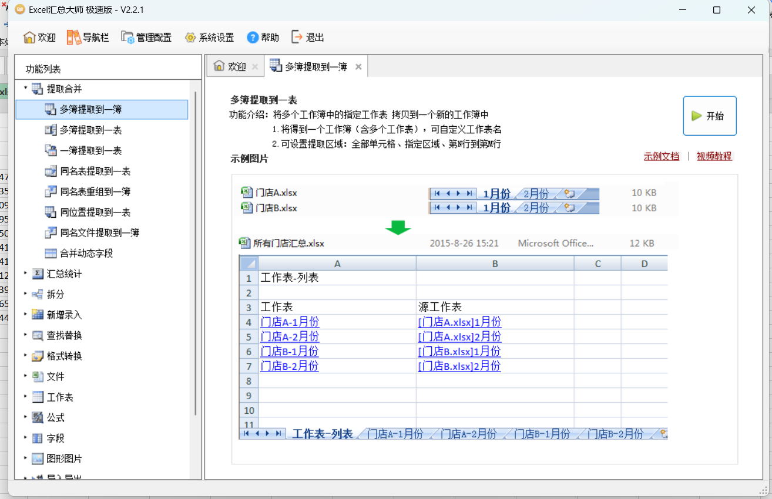Screen dimensions: 772x499
Task: Click the 查找替换 category icon
Action: tap(38, 335)
